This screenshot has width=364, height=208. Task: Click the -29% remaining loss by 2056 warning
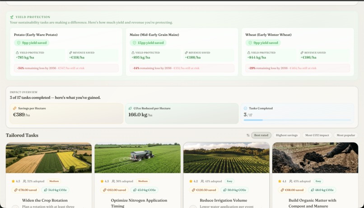[x=298, y=68]
